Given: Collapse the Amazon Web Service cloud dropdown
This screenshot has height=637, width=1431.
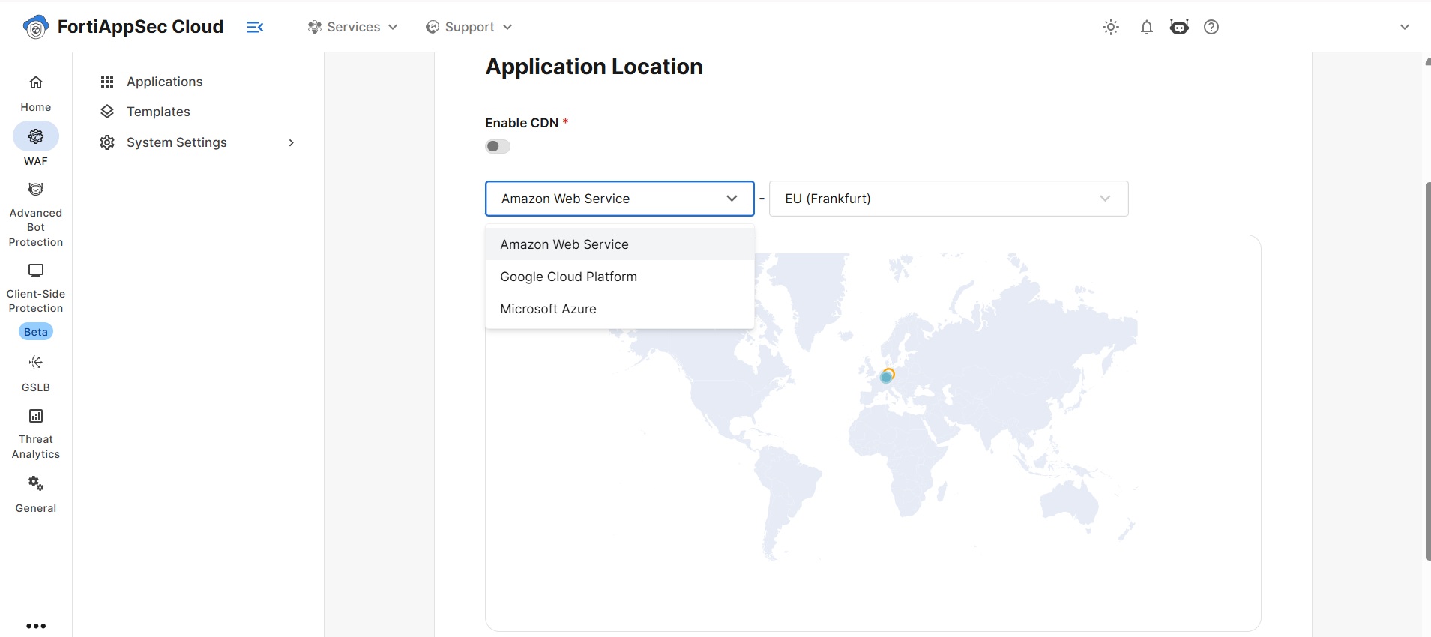Looking at the screenshot, I should (x=619, y=199).
